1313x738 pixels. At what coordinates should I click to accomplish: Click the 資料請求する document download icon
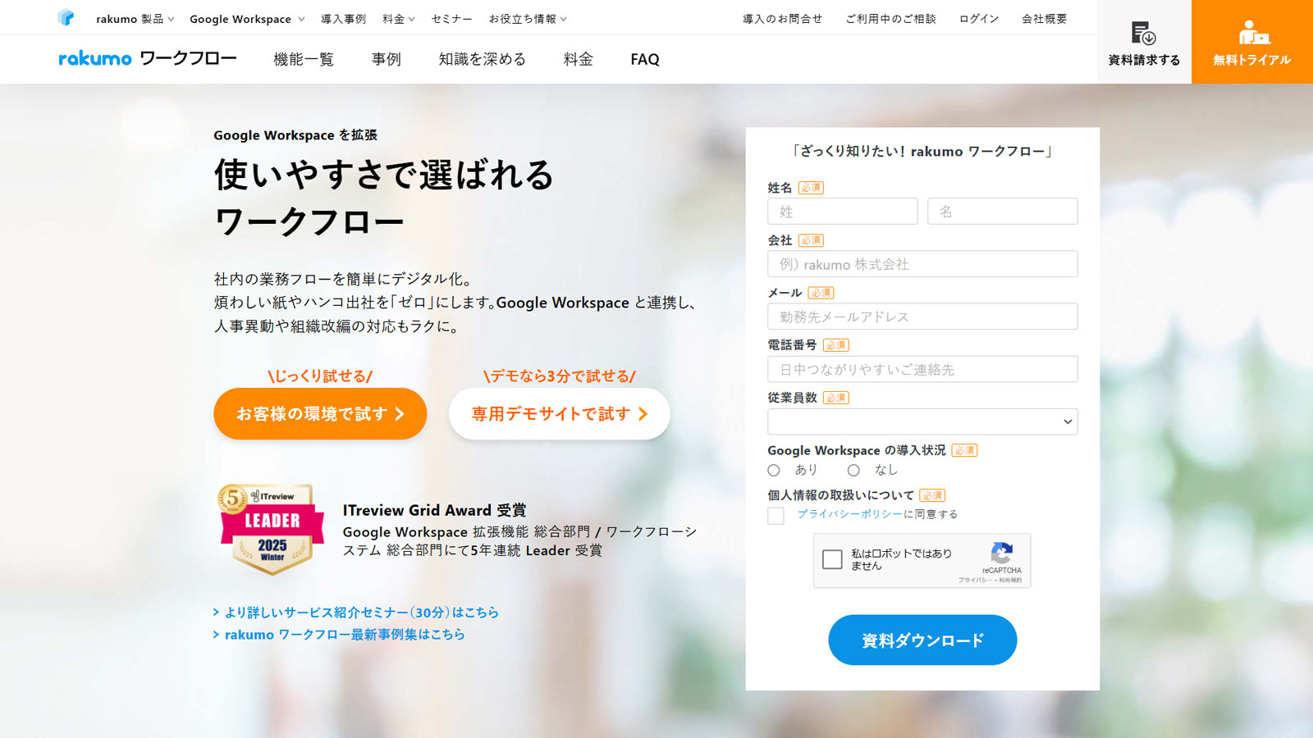pyautogui.click(x=1143, y=33)
